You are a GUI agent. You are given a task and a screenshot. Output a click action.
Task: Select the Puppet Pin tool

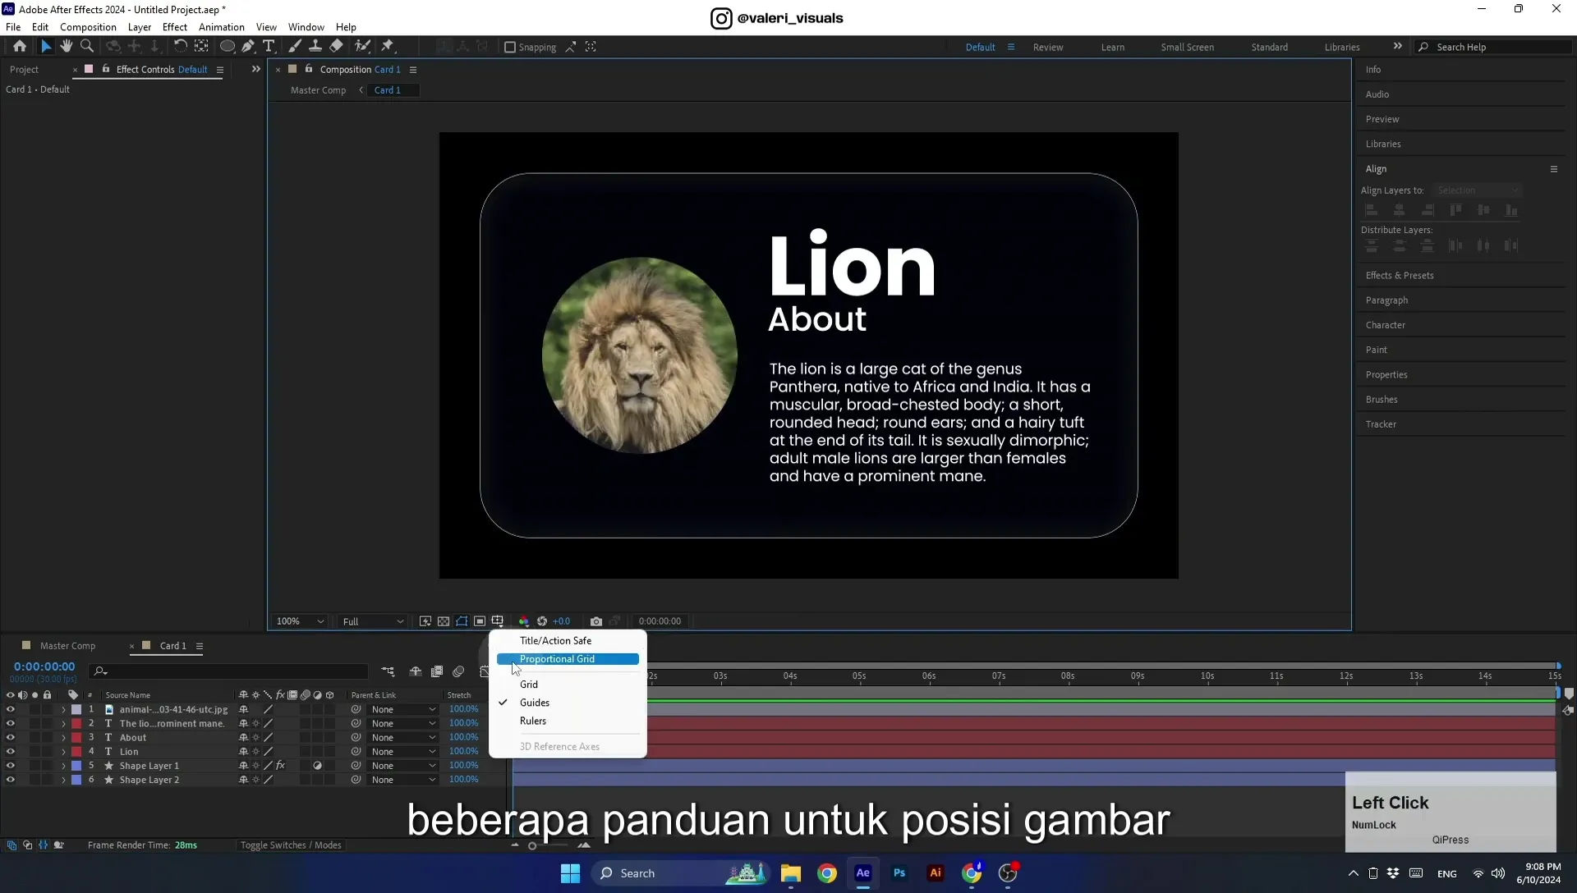coord(388,47)
